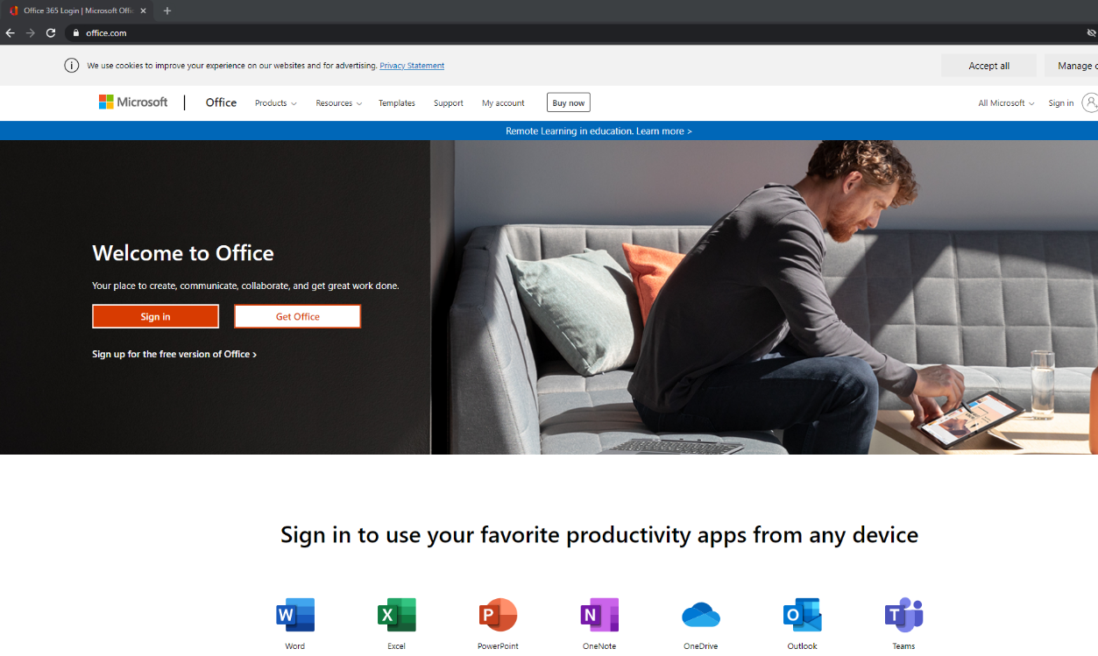
Task: Click the Outlook label text
Action: point(803,645)
